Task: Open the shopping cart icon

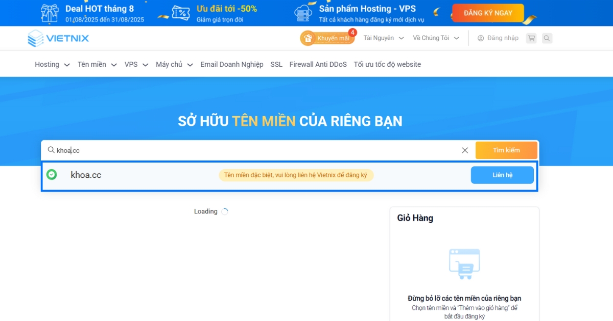Action: tap(531, 38)
